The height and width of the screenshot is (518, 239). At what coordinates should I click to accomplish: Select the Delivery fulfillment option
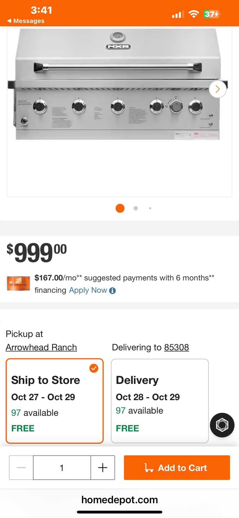coord(160,401)
